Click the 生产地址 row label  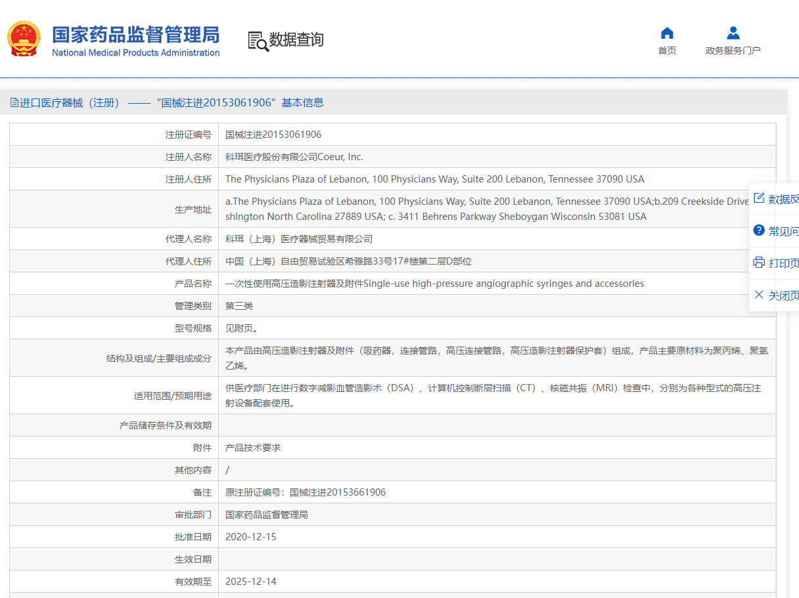(193, 209)
